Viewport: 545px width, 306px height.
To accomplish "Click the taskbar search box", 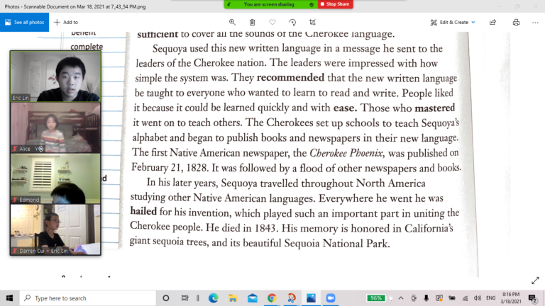I will (x=87, y=298).
